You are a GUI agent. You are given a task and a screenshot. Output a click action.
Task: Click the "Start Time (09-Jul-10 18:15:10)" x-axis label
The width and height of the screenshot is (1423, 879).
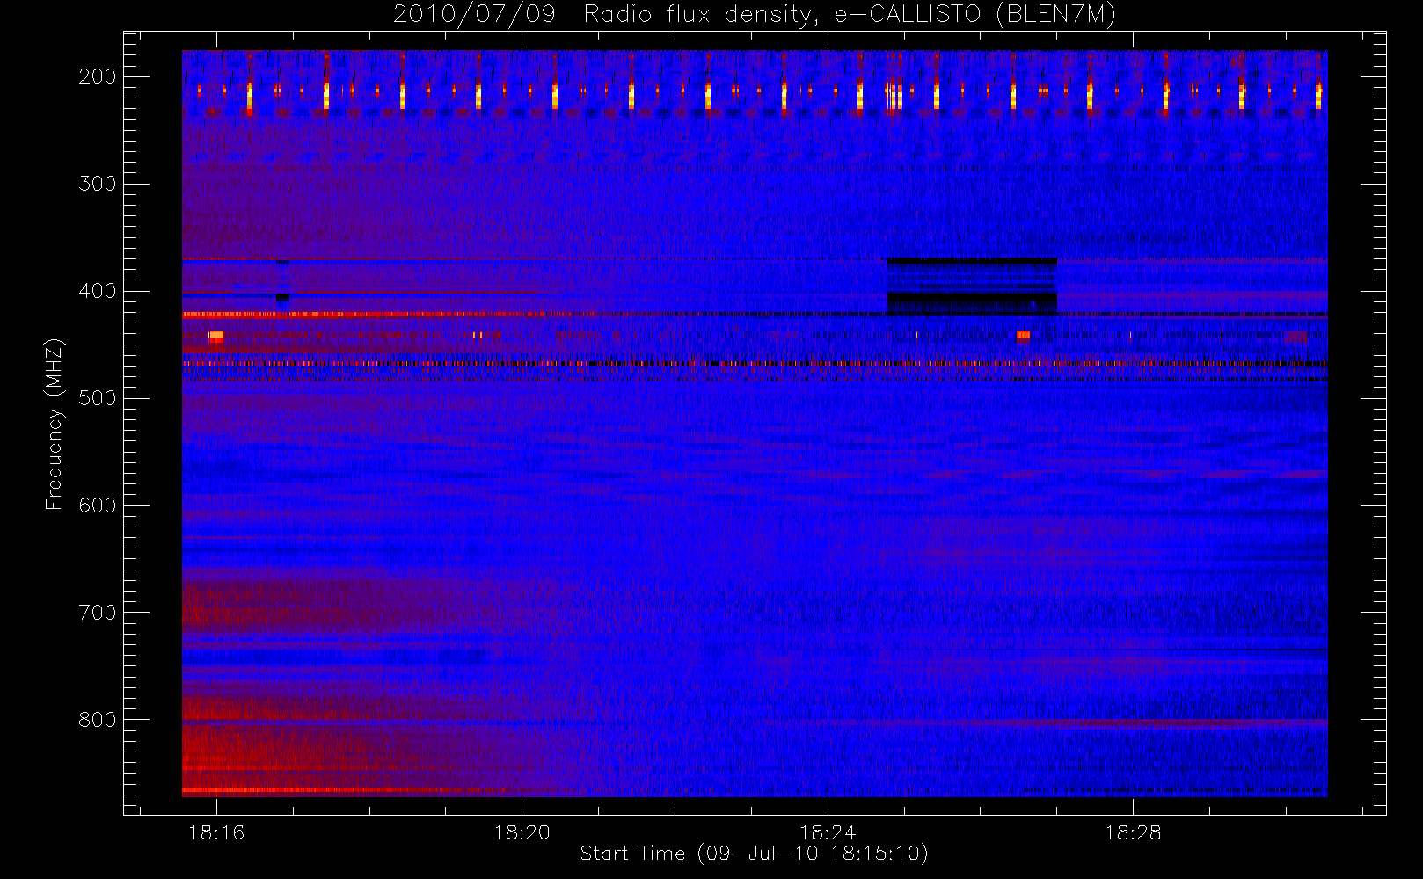(x=754, y=854)
